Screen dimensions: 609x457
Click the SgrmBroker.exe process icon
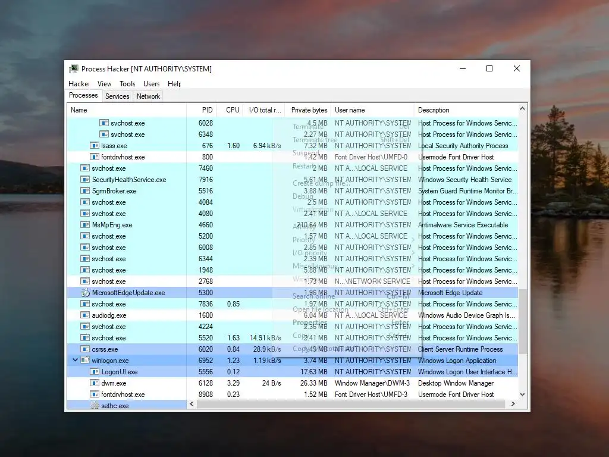(85, 191)
